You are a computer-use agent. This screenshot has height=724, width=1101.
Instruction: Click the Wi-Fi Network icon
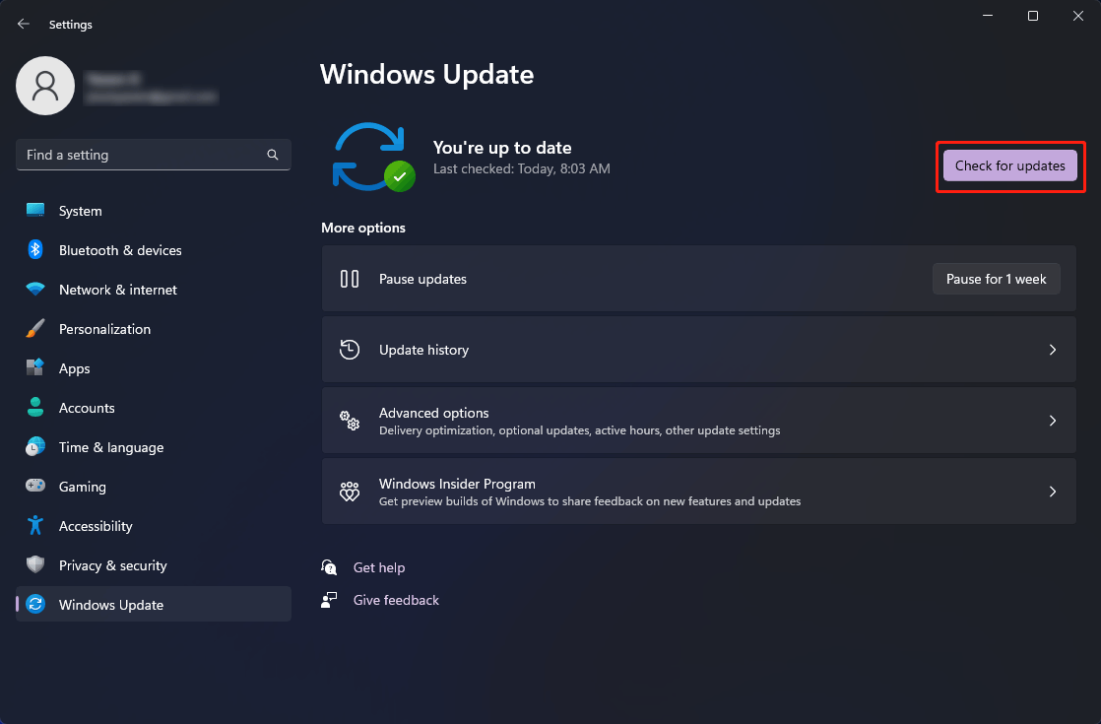[x=35, y=289]
